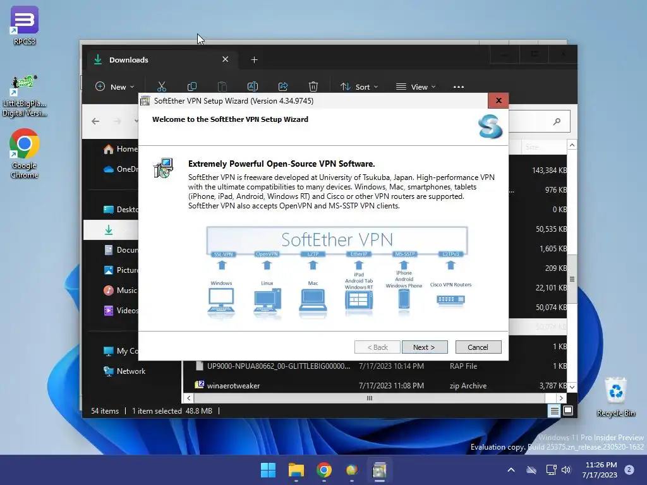Open OneDrive in Explorer sidebar
Screen dimensions: 647x485
[119, 169]
